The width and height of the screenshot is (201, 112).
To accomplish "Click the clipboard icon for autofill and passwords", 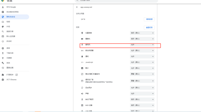I will pyautogui.click(x=3, y=12).
